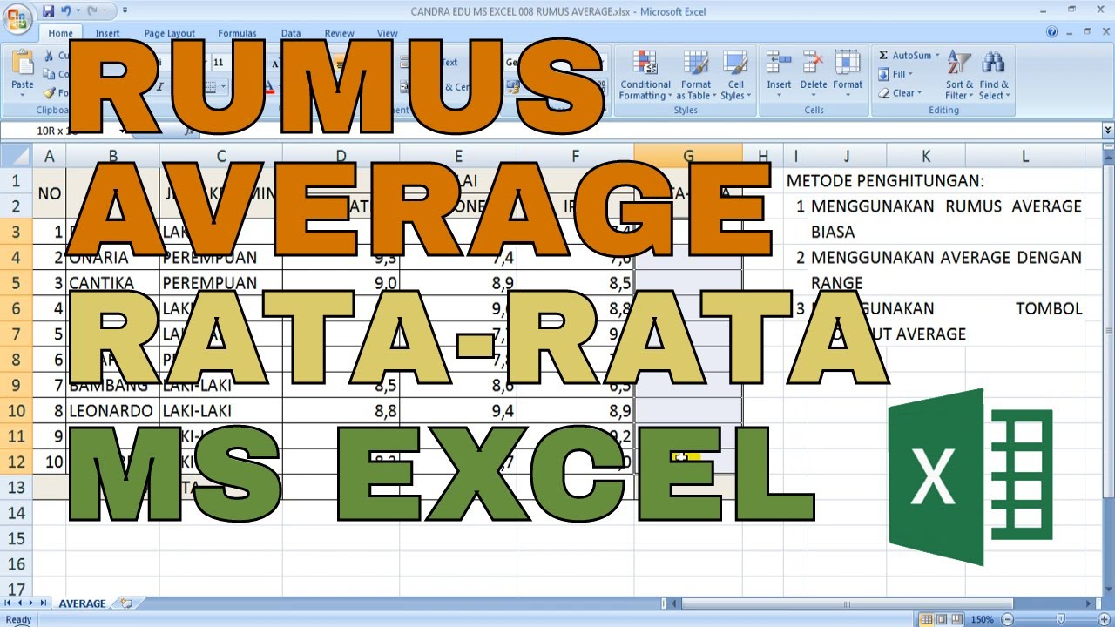Switch to the Home ribbon tab
Viewport: 1115px width, 627px height.
click(61, 33)
